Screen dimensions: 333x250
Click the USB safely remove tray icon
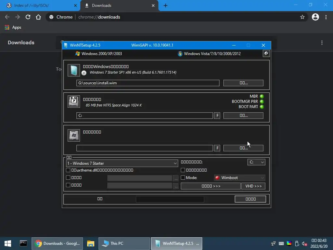(x=297, y=243)
